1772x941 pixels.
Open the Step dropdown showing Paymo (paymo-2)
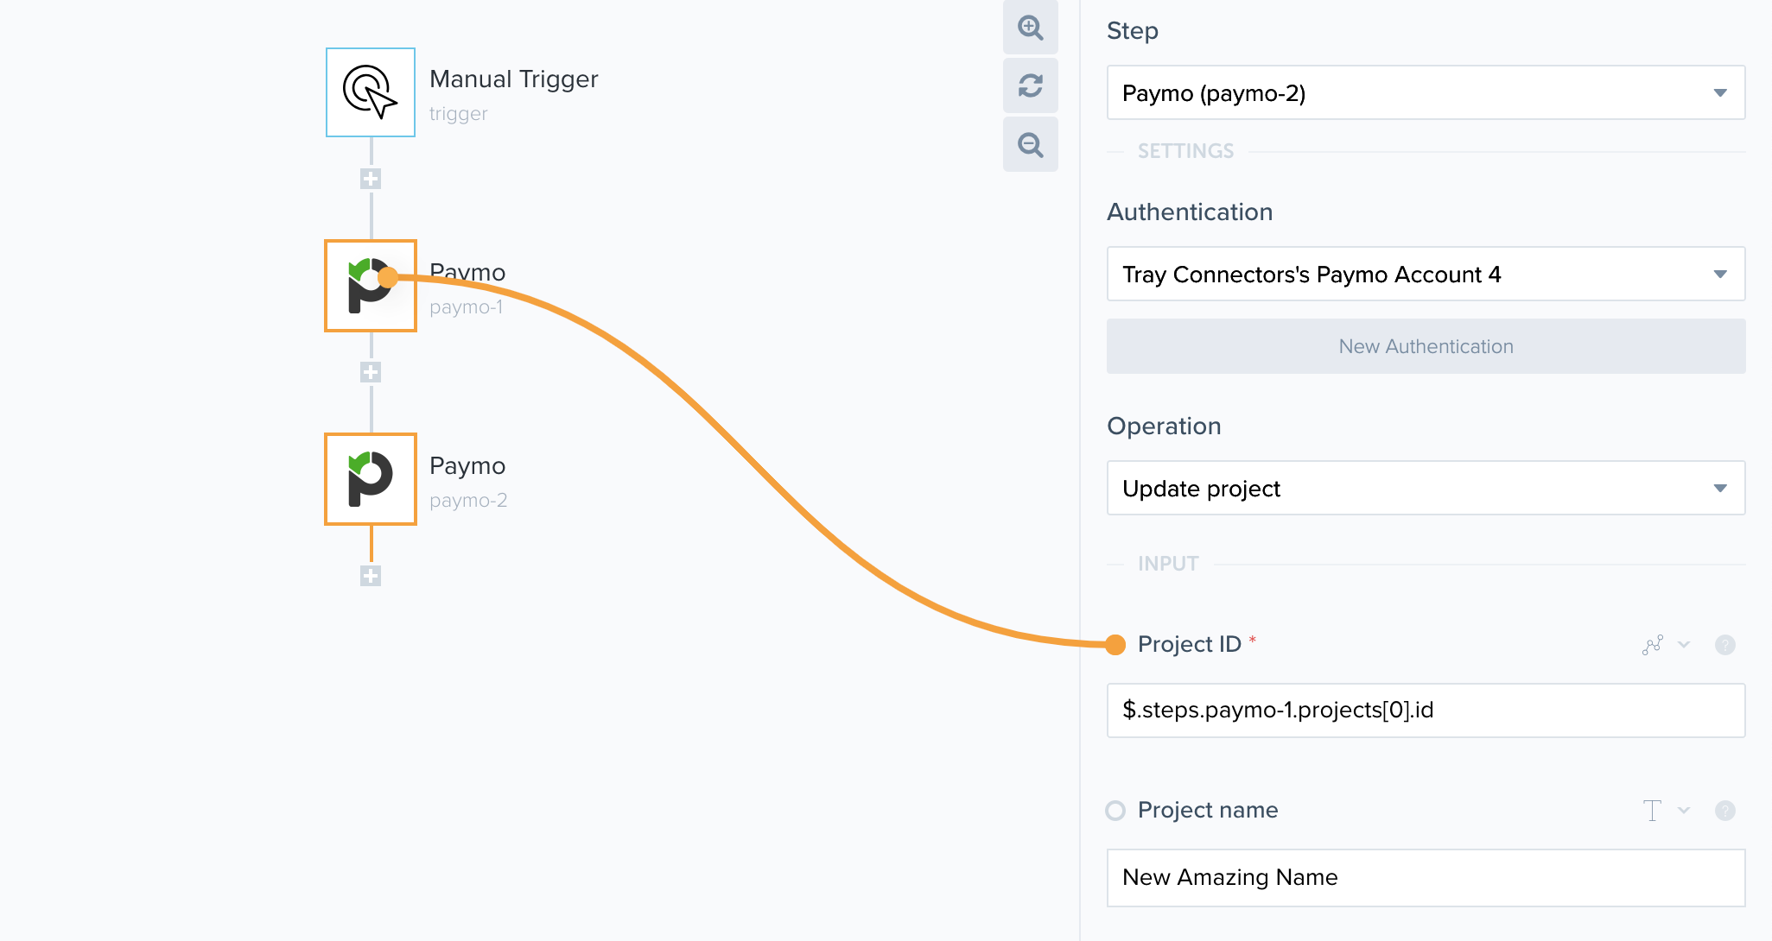tap(1426, 92)
